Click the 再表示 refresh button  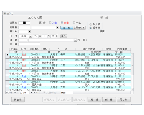[x=18, y=100]
